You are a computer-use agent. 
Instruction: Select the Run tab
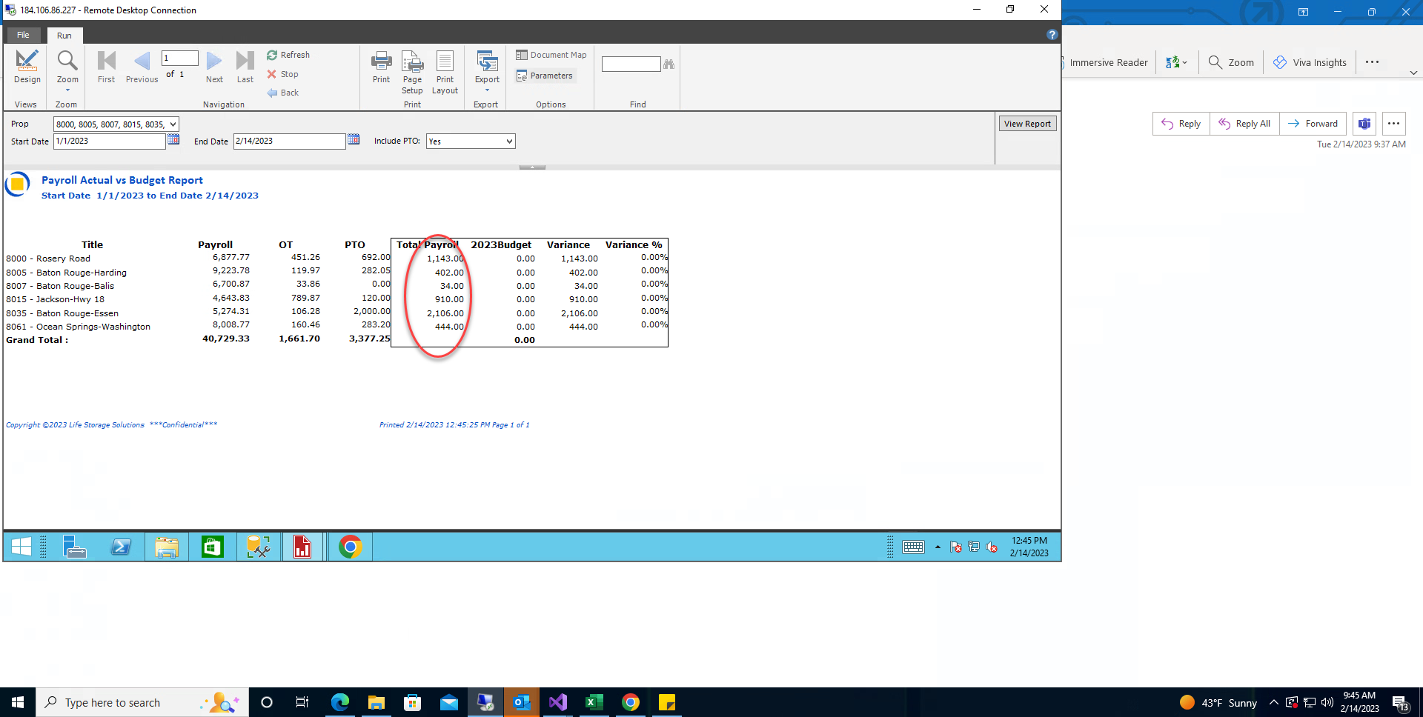64,36
